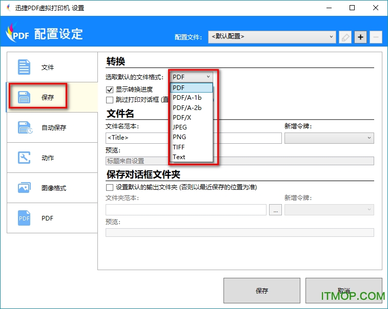Click the edit profile pencil icon

[345, 37]
